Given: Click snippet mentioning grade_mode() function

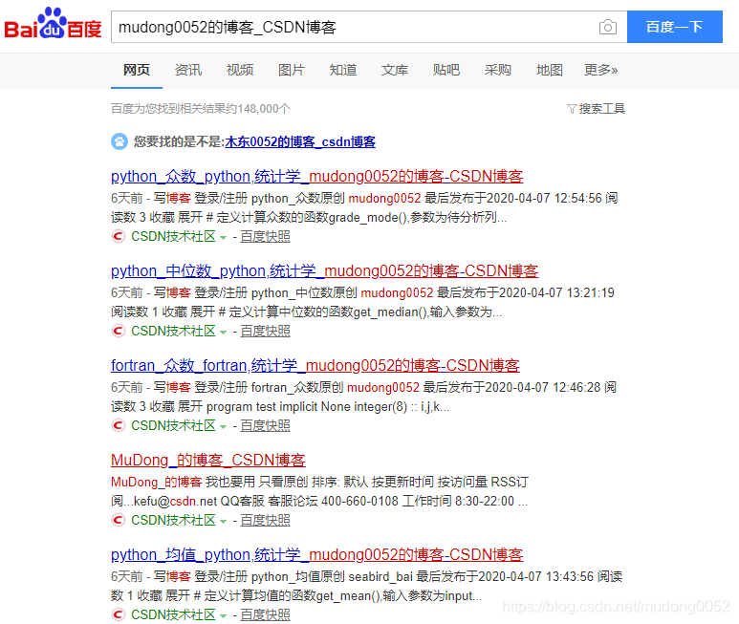Looking at the screenshot, I should click(x=364, y=207).
